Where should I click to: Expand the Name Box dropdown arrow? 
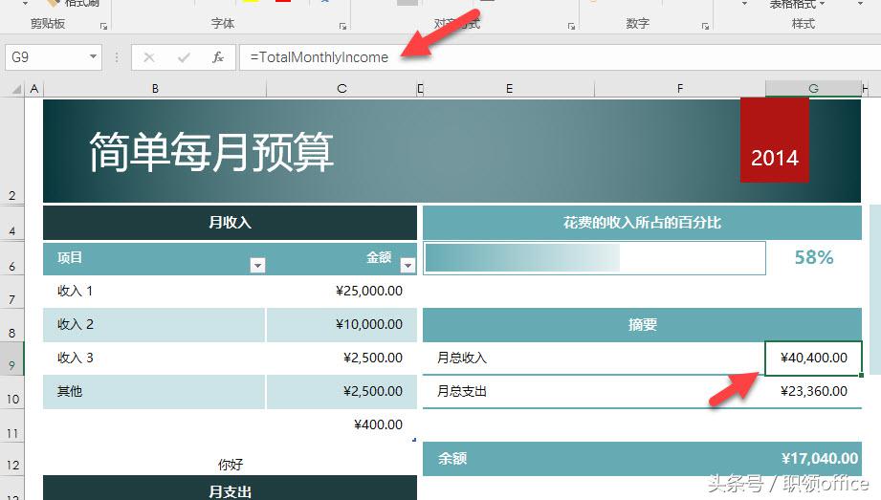[x=94, y=56]
